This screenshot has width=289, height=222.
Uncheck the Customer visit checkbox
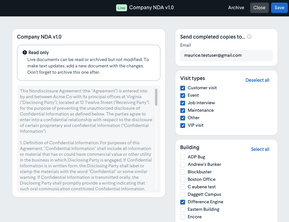pyautogui.click(x=183, y=88)
